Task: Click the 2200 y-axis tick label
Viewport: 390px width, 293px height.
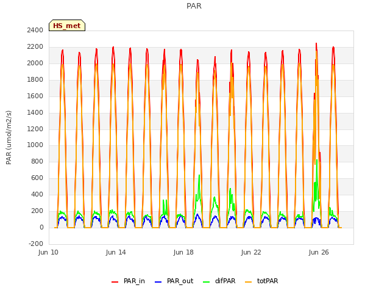Action: [35, 47]
